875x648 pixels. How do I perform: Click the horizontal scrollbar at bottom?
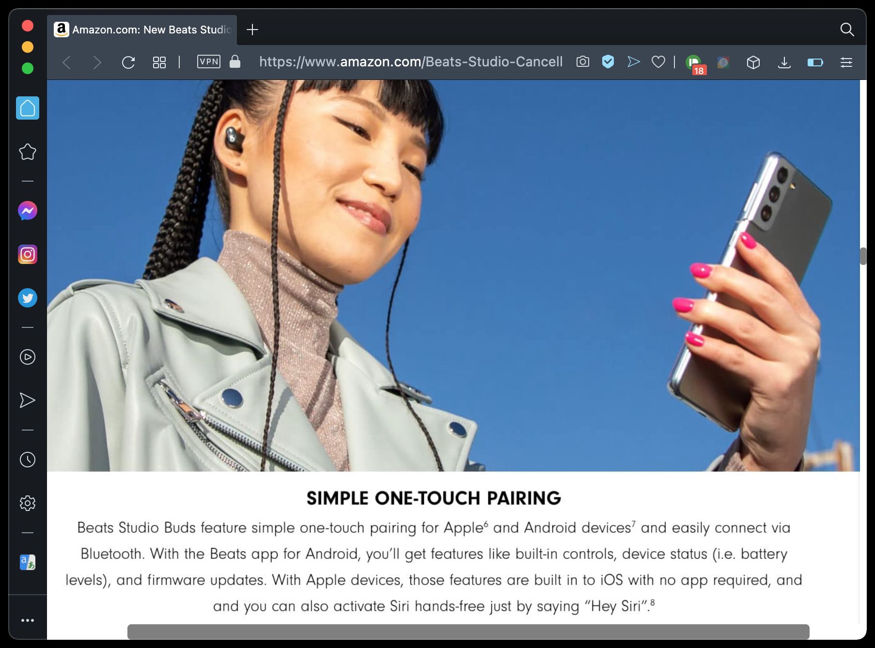468,632
